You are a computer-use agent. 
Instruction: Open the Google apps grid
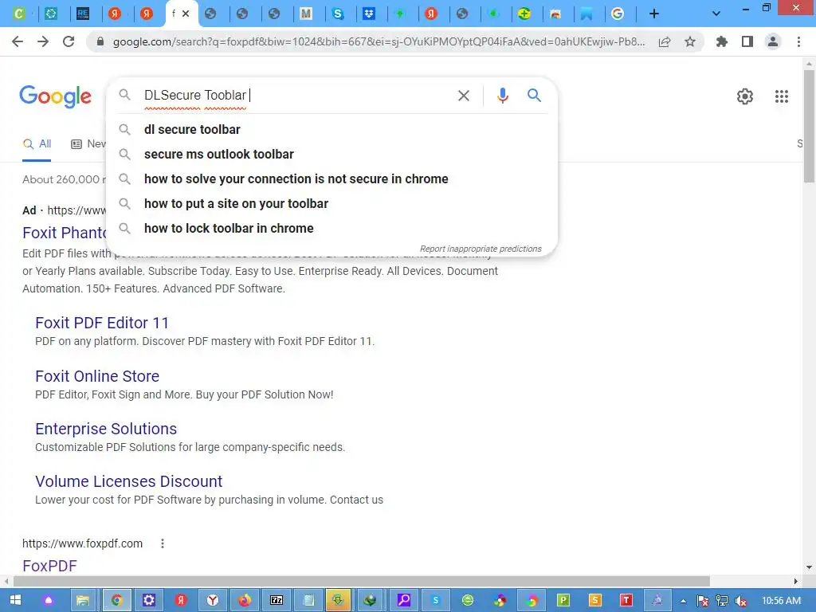pos(782,96)
